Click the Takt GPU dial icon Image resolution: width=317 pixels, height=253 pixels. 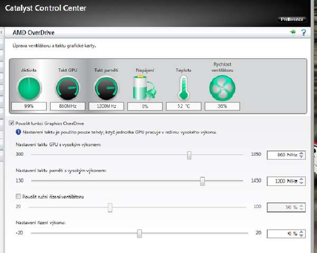[68, 88]
